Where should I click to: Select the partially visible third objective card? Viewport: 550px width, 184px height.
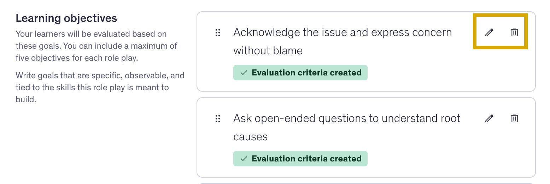click(x=366, y=183)
